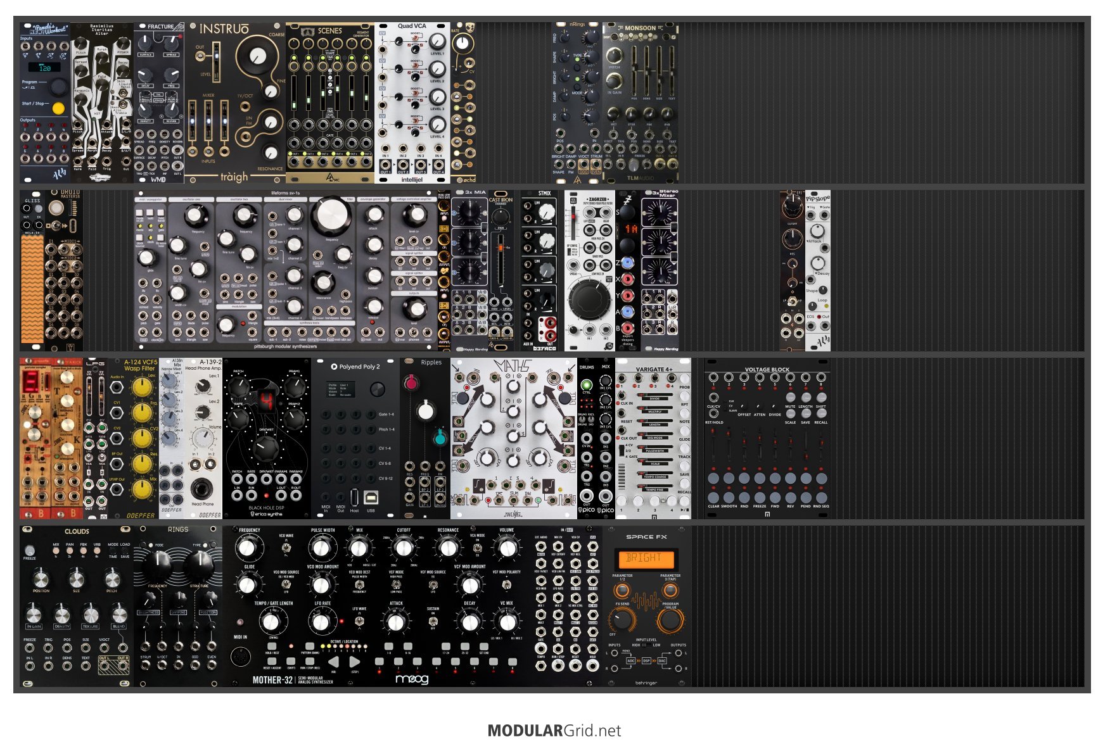Select the Intellijel Quad VCA module

(x=412, y=103)
